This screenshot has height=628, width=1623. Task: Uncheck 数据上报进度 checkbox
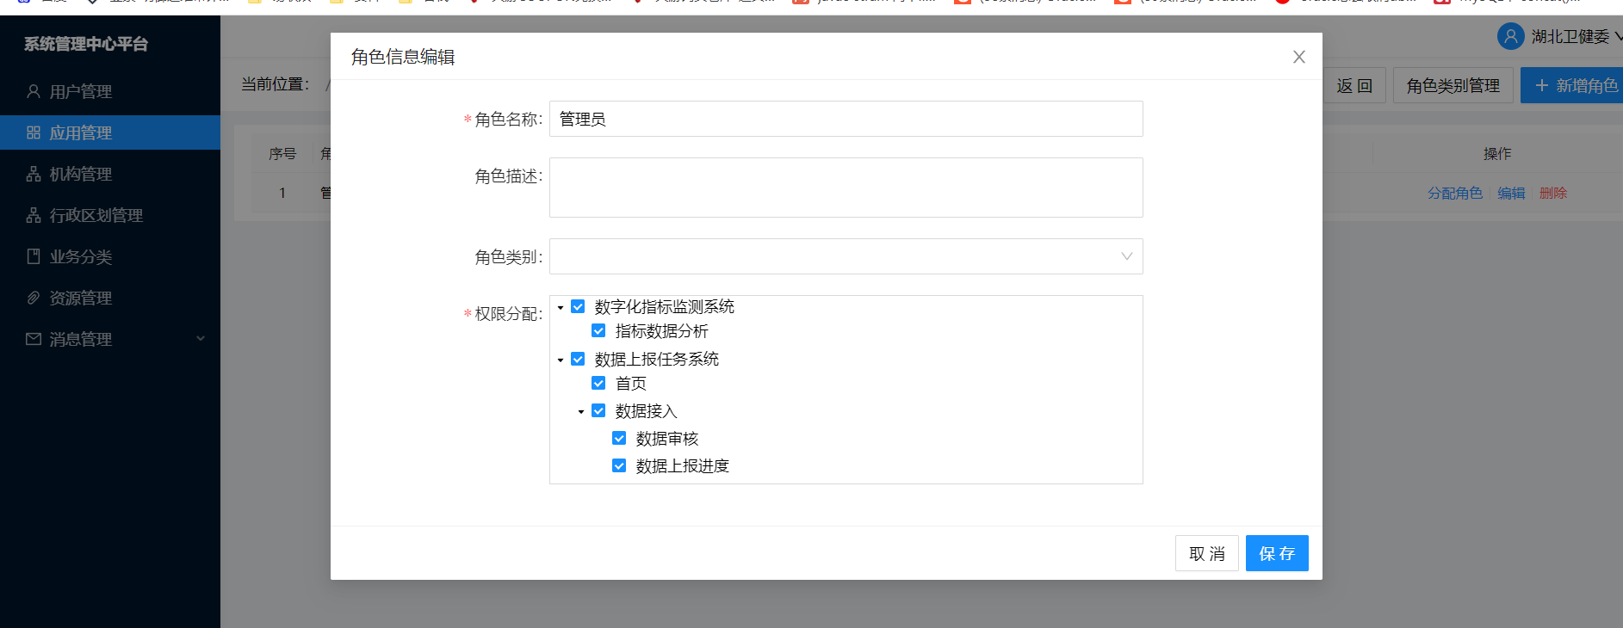pyautogui.click(x=619, y=465)
